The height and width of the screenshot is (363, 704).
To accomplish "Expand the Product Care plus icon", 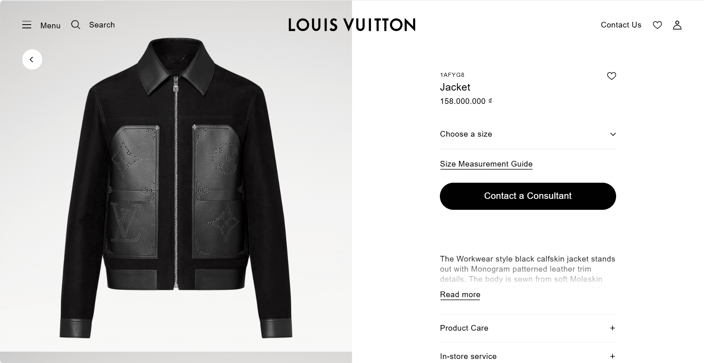I will click(612, 328).
